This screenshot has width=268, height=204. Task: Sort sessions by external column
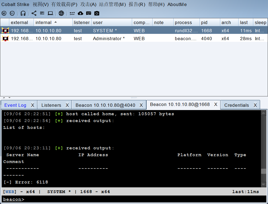coord(21,22)
